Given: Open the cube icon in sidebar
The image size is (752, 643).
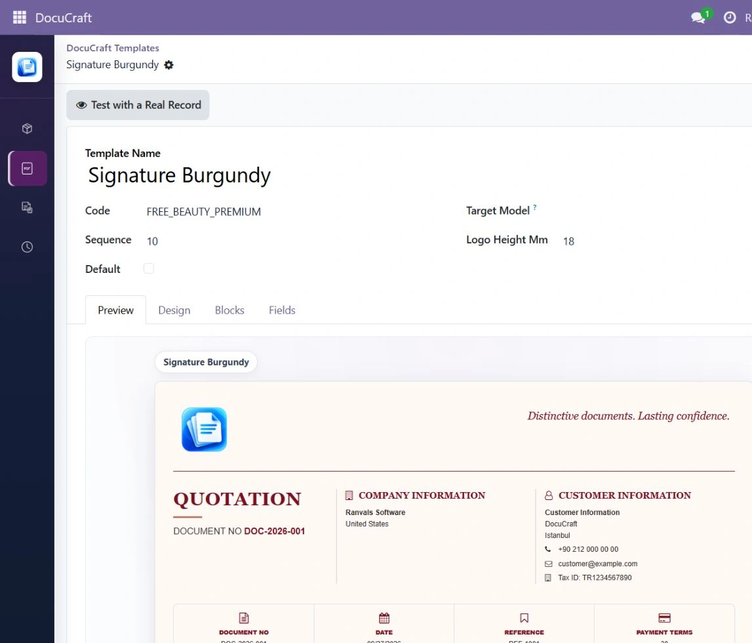Looking at the screenshot, I should 28,129.
